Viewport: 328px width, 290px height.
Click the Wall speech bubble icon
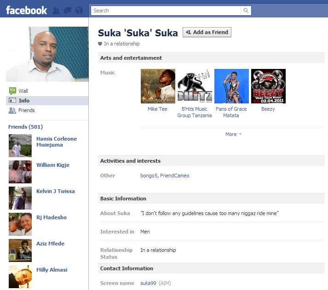[12, 91]
